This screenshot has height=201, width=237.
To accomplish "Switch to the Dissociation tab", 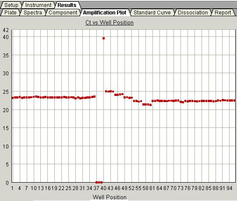I will [193, 13].
